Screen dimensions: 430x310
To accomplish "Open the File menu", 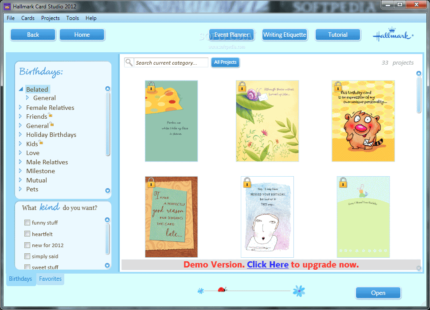I will 11,18.
